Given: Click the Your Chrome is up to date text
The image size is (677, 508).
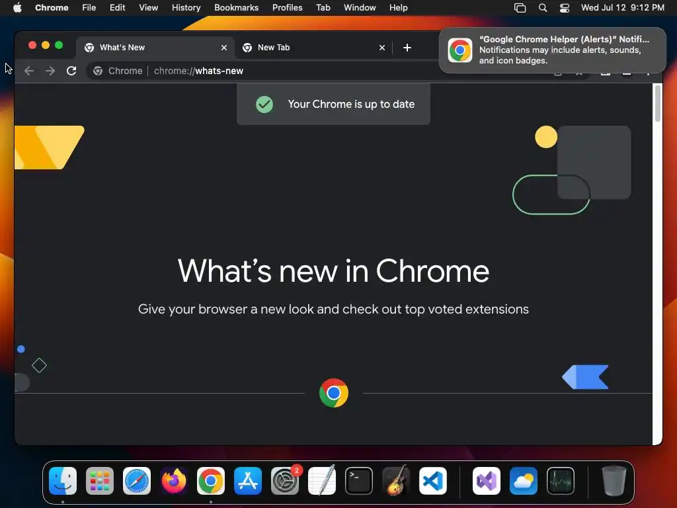Looking at the screenshot, I should 351,104.
